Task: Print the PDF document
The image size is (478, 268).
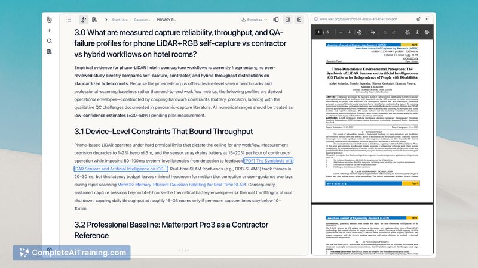Action: (x=427, y=32)
